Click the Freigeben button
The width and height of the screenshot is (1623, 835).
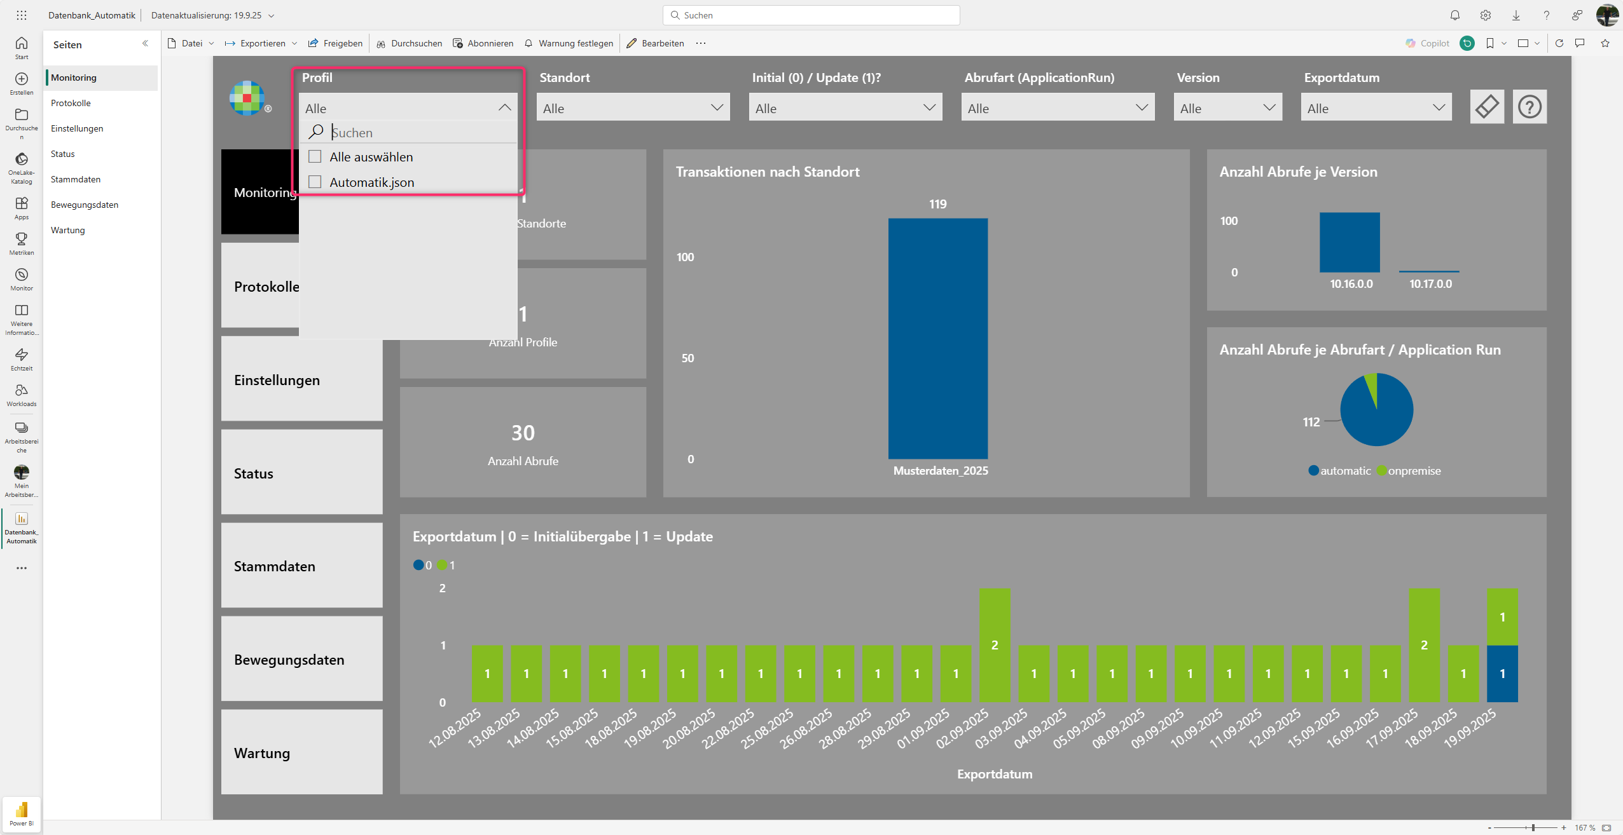tap(335, 43)
